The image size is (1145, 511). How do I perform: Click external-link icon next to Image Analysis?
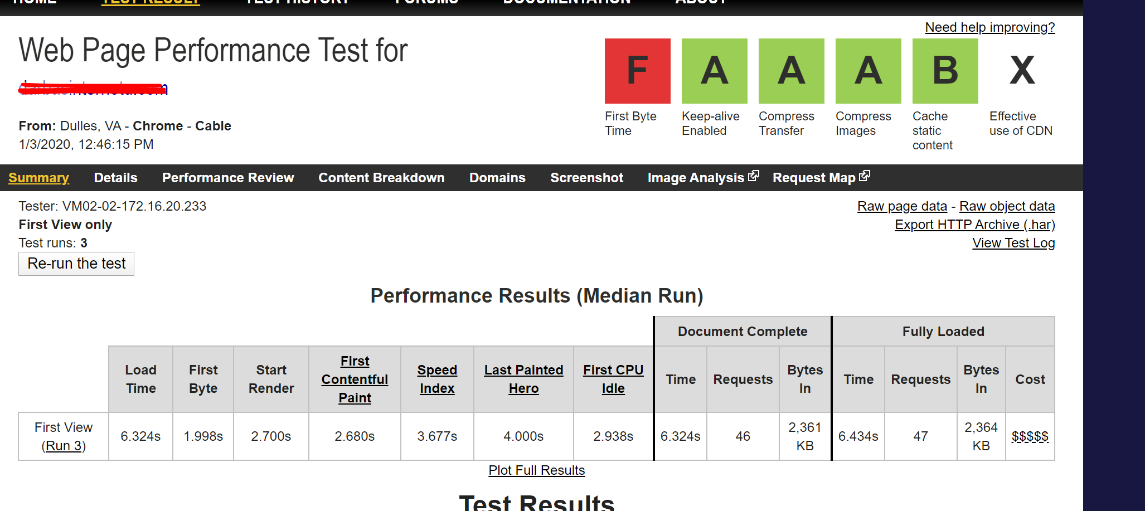point(754,176)
